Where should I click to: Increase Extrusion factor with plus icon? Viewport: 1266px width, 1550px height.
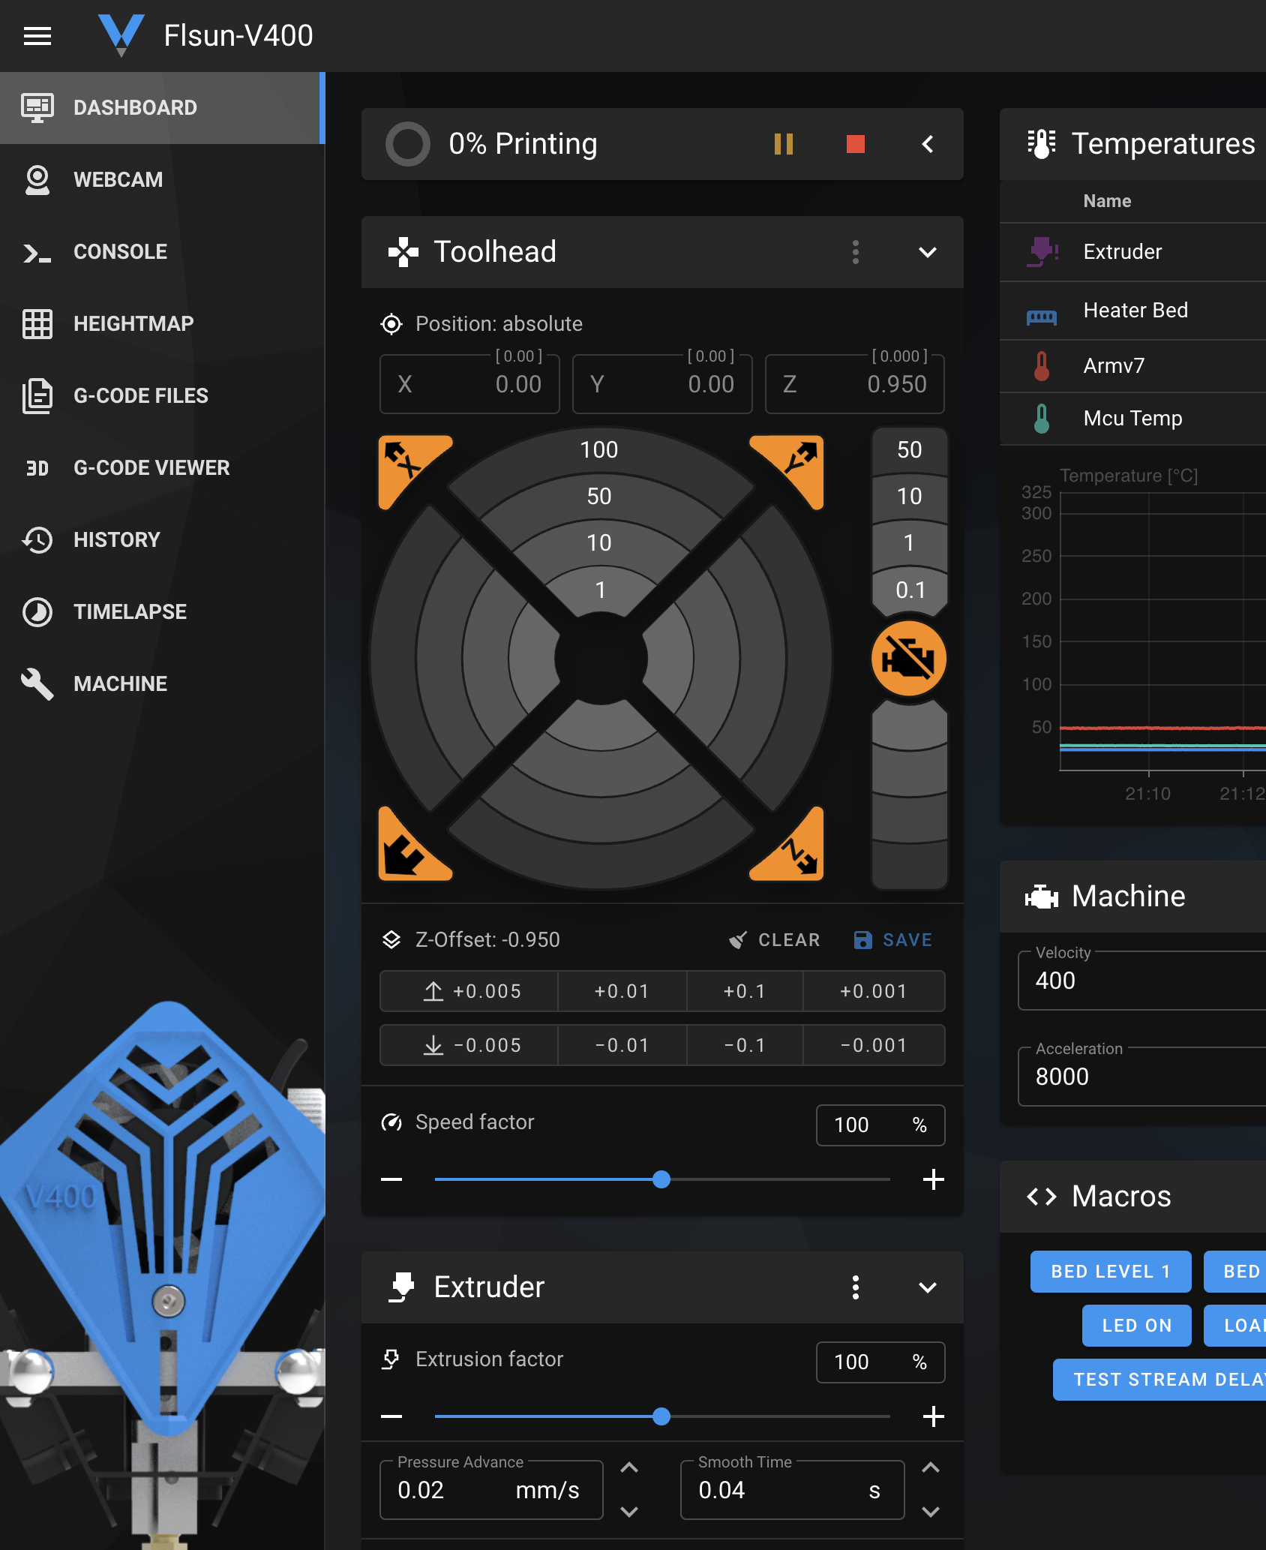tap(934, 1416)
